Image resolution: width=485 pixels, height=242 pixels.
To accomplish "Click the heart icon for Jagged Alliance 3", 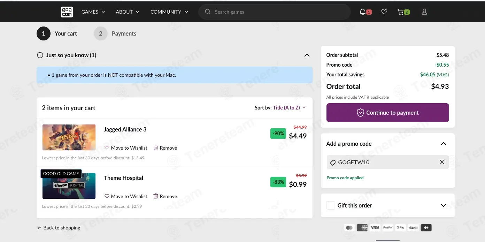I will tap(107, 148).
